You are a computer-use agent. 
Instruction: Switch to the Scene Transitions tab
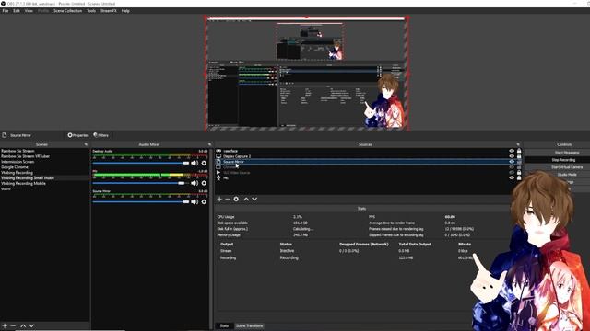pyautogui.click(x=249, y=325)
